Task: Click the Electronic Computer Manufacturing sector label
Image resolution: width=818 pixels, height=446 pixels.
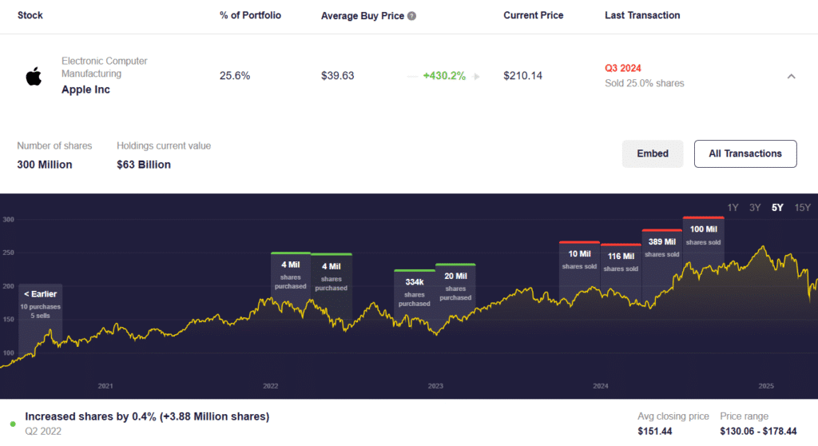Action: [x=105, y=67]
